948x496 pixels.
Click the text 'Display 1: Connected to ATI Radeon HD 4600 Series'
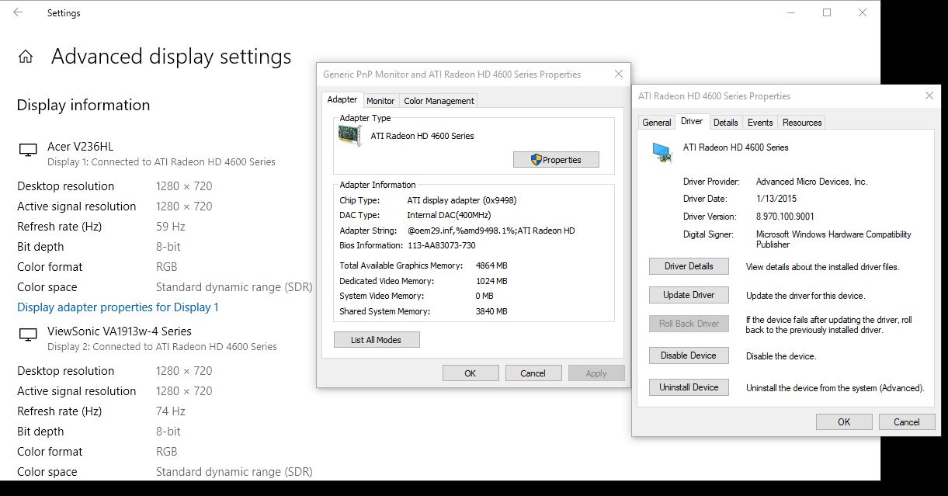click(x=161, y=162)
